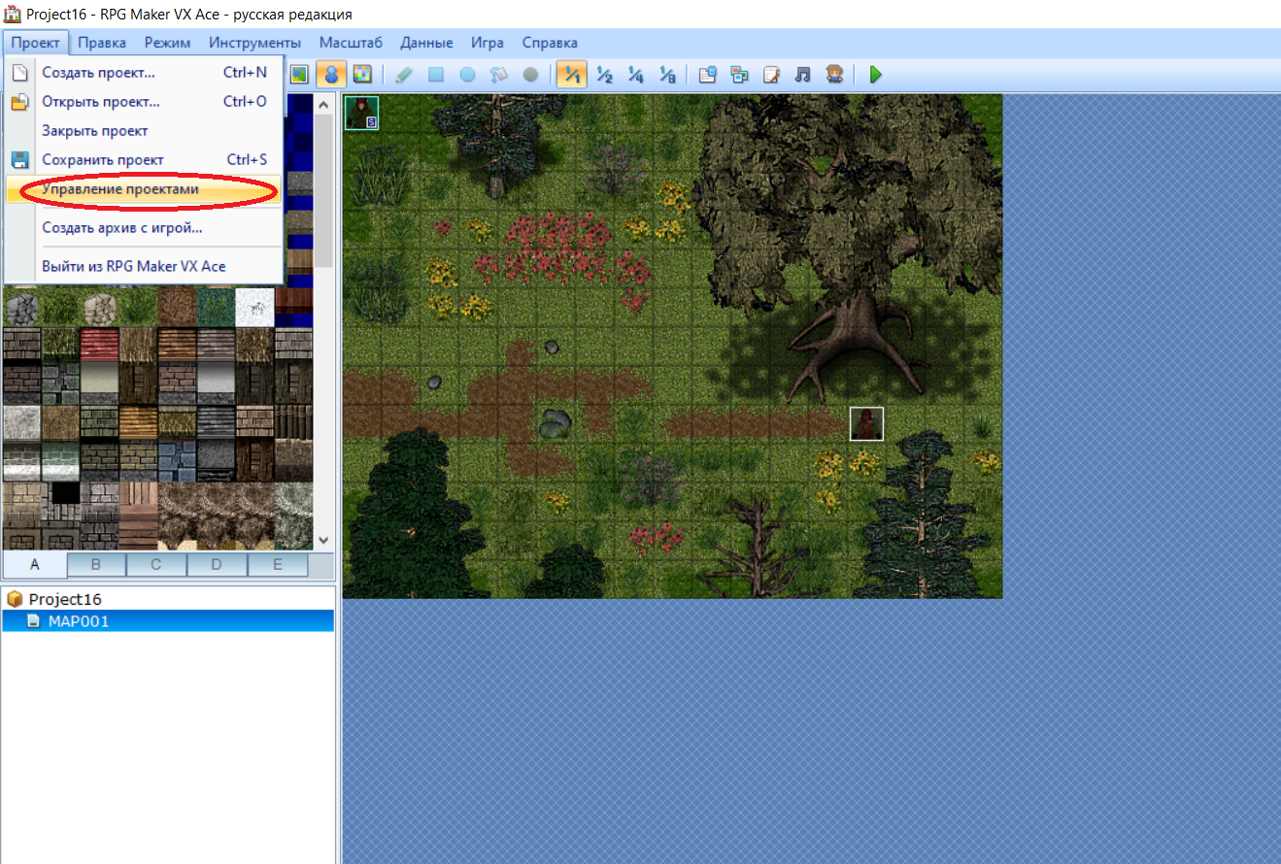
Task: Set map zoom to 1/4
Action: (635, 74)
